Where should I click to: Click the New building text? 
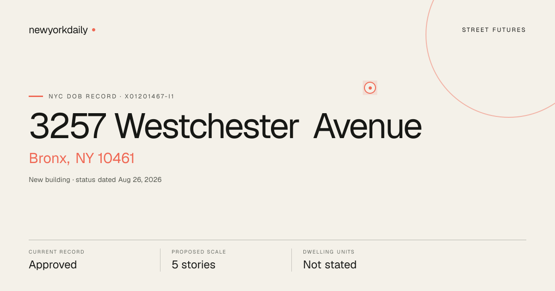[x=49, y=180]
